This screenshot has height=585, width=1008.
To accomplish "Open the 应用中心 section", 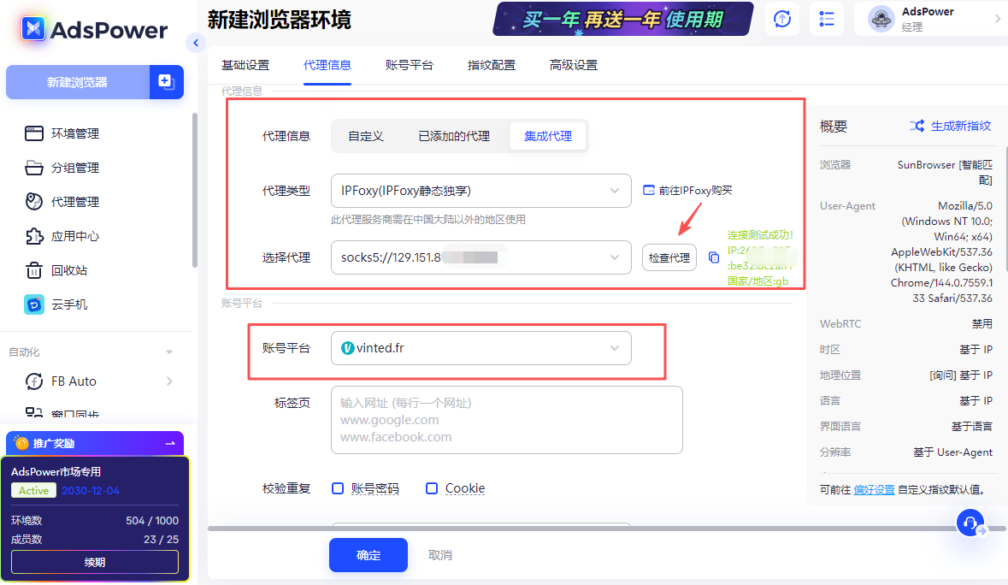I will click(x=75, y=236).
